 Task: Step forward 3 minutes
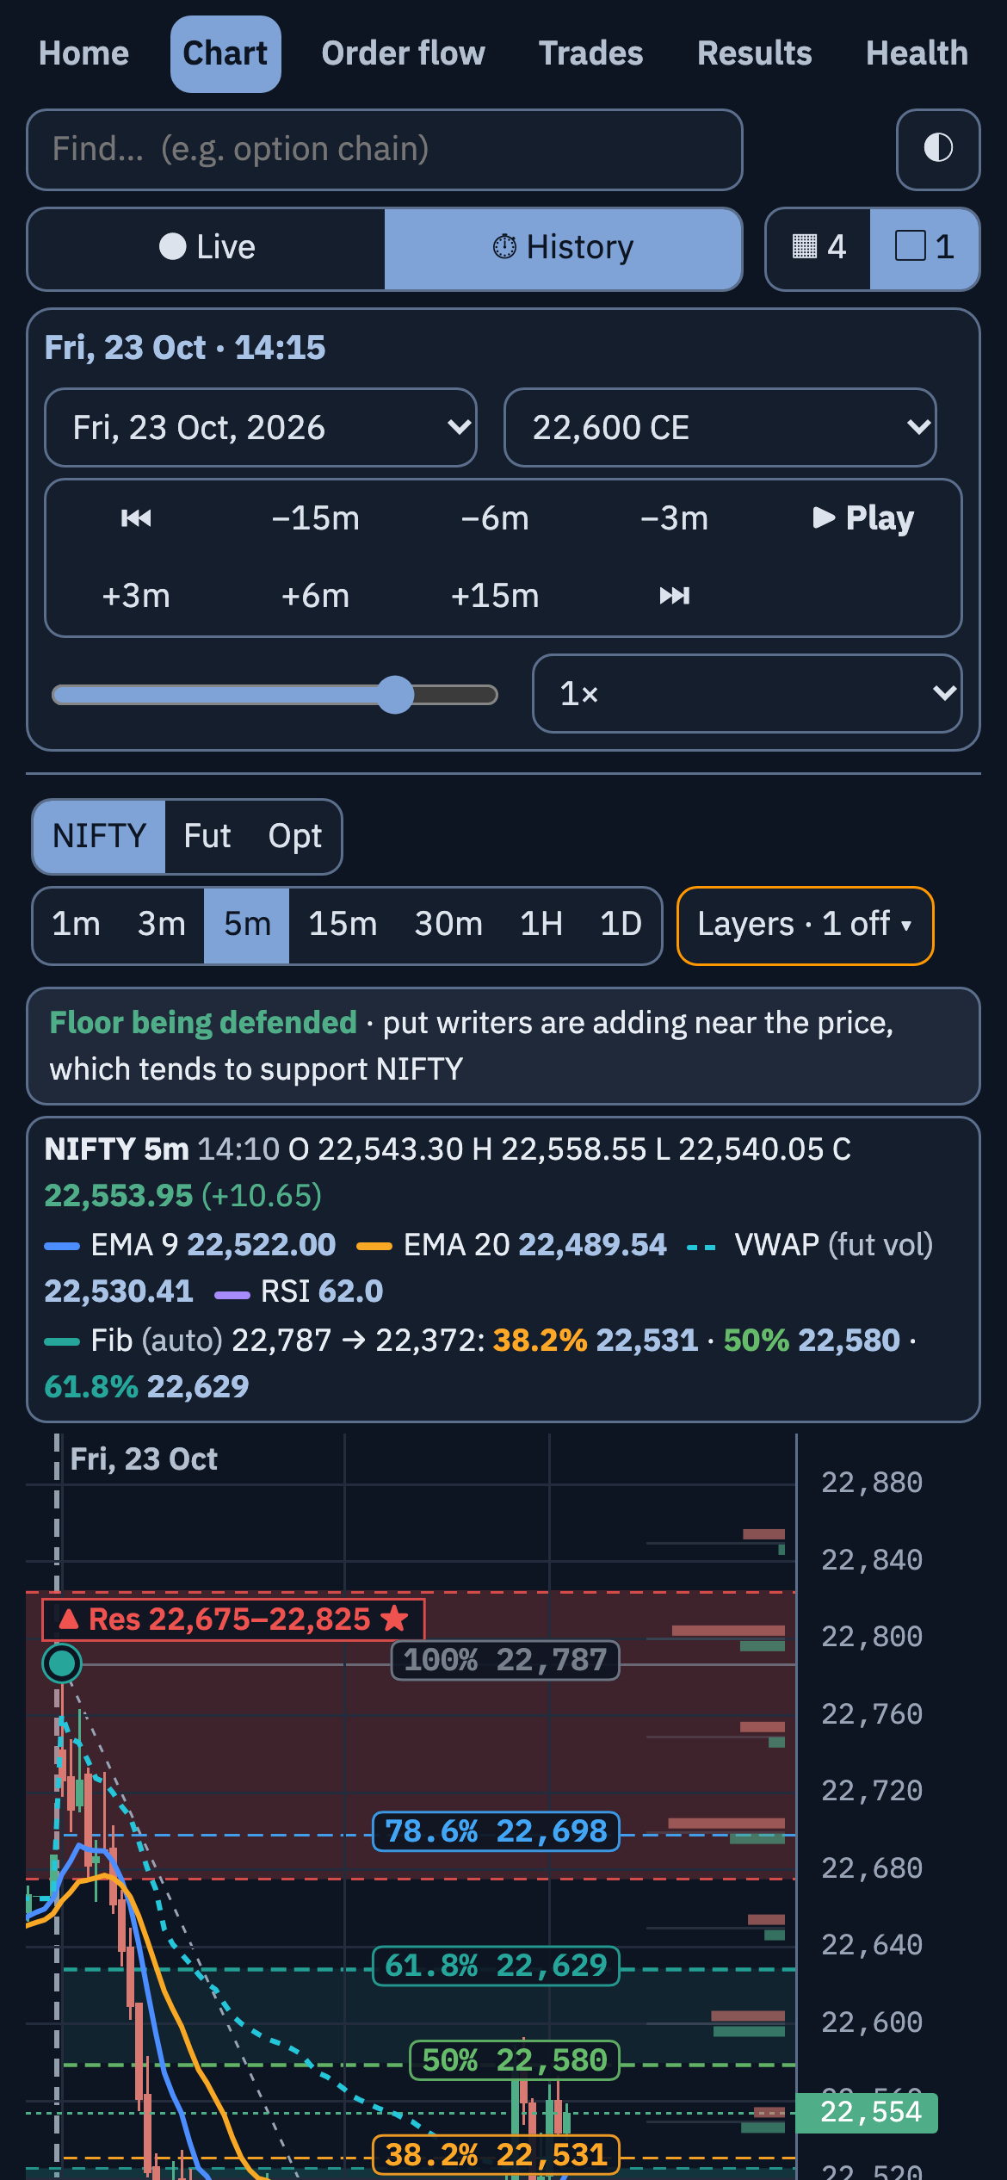point(136,596)
